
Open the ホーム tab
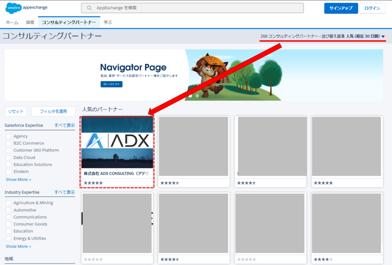[12, 23]
